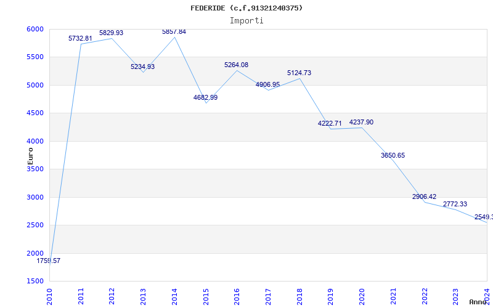493x308 pixels.
Task: Click the 5829.93 data label for 2012
Action: point(112,33)
